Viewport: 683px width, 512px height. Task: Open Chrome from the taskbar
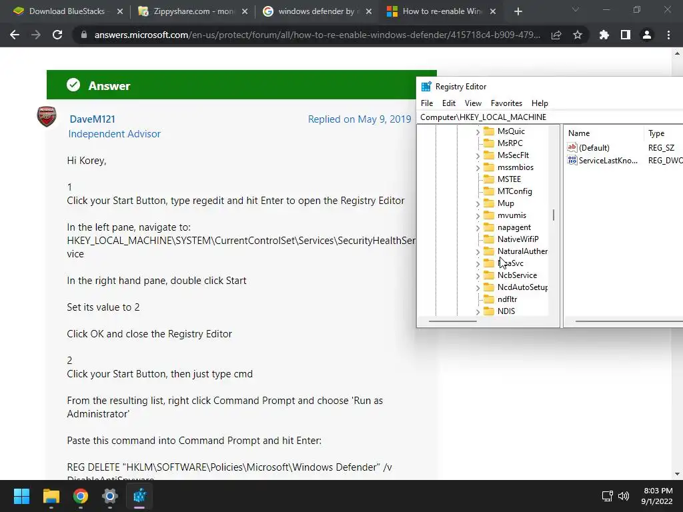[x=80, y=496]
